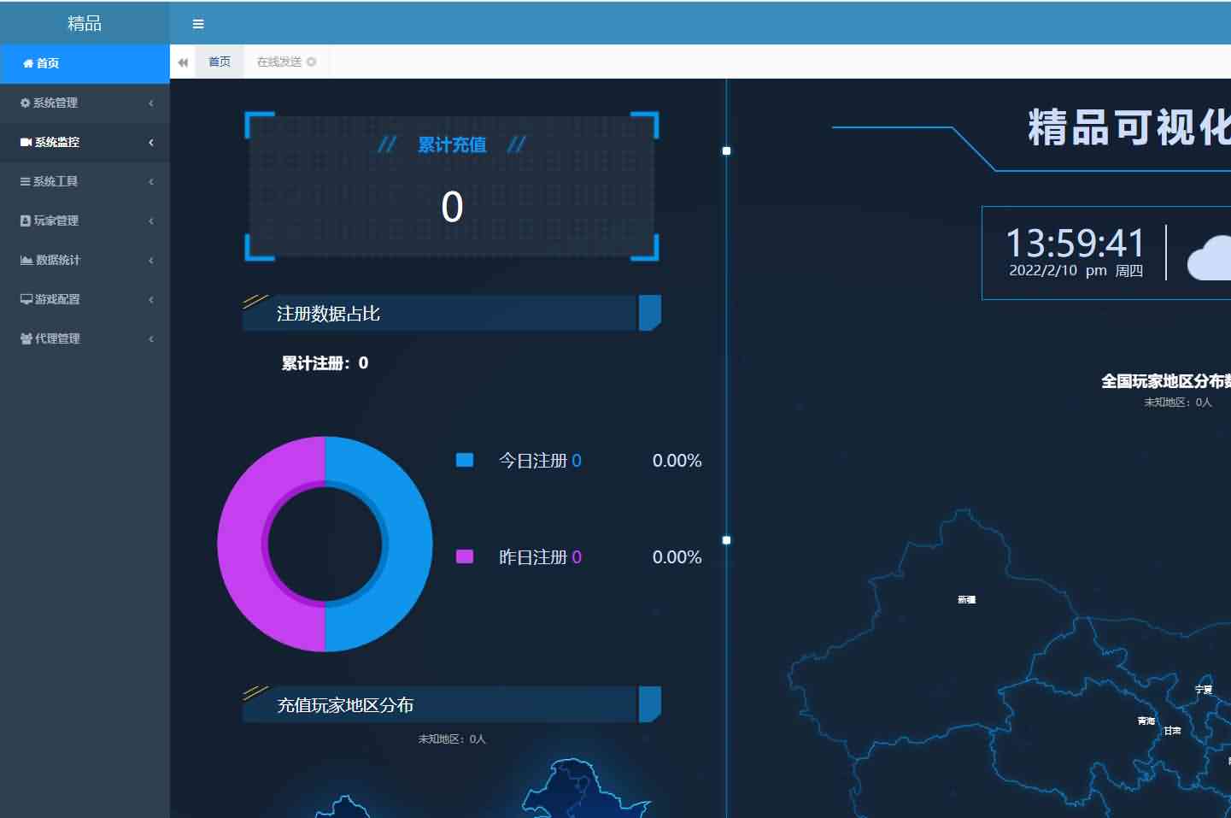Click the user badge icon for 玩家管理

[x=26, y=221]
